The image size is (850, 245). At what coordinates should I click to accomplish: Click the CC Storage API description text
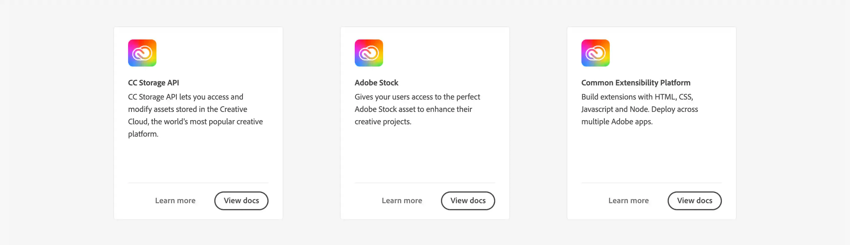click(x=195, y=115)
